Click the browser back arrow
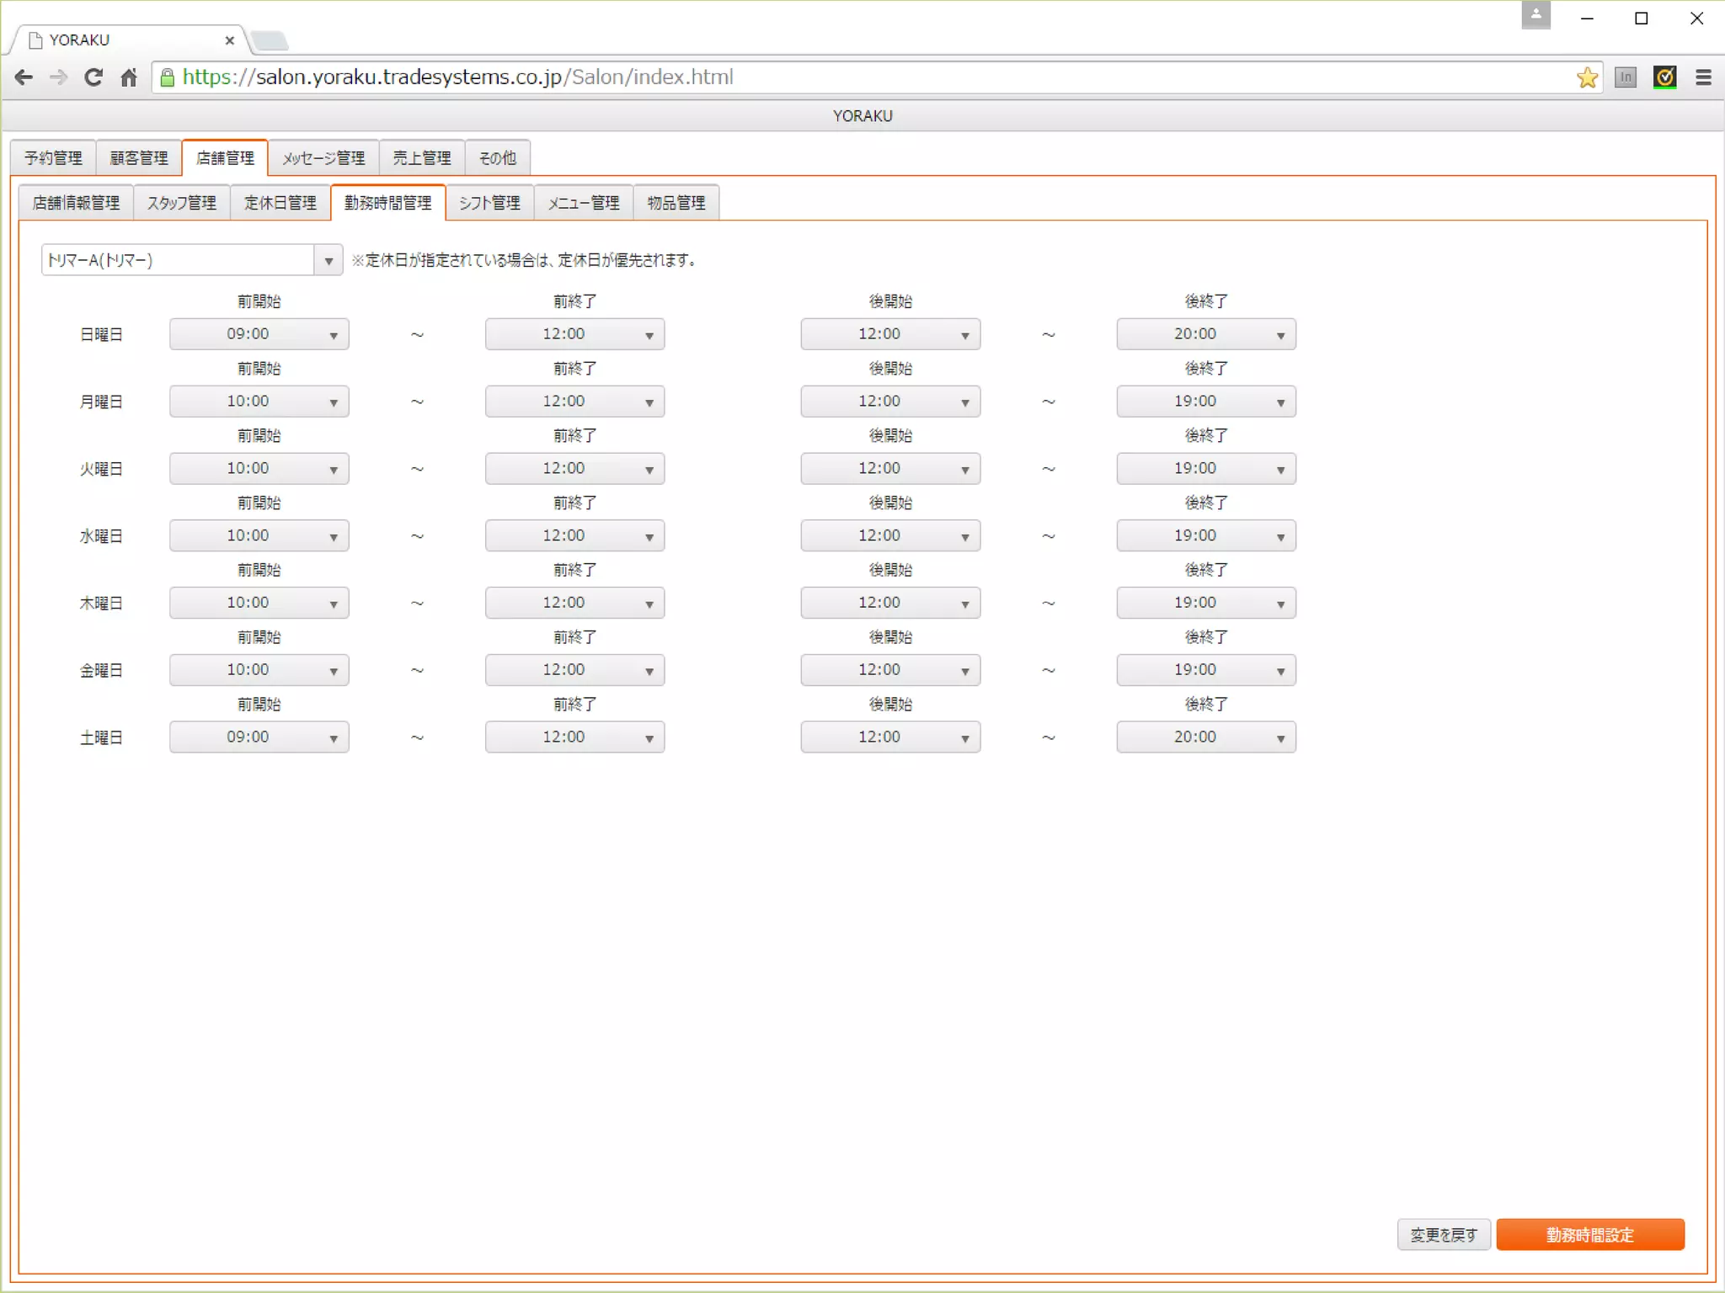This screenshot has width=1725, height=1293. (24, 77)
